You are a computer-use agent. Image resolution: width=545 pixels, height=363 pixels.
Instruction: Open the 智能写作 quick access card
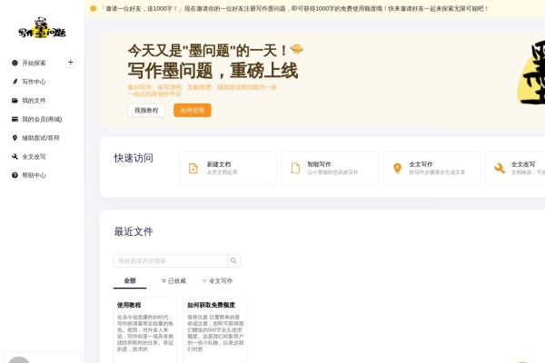(330, 168)
